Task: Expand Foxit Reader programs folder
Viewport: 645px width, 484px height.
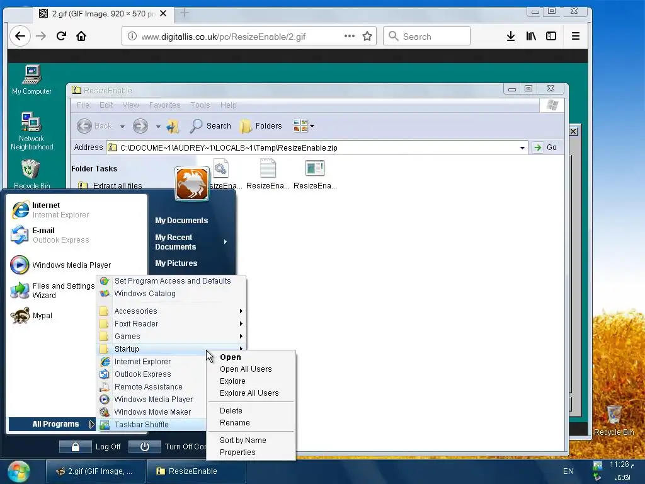Action: [x=171, y=324]
